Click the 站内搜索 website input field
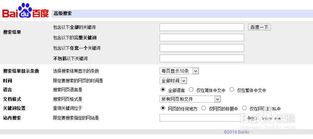 click(200, 118)
